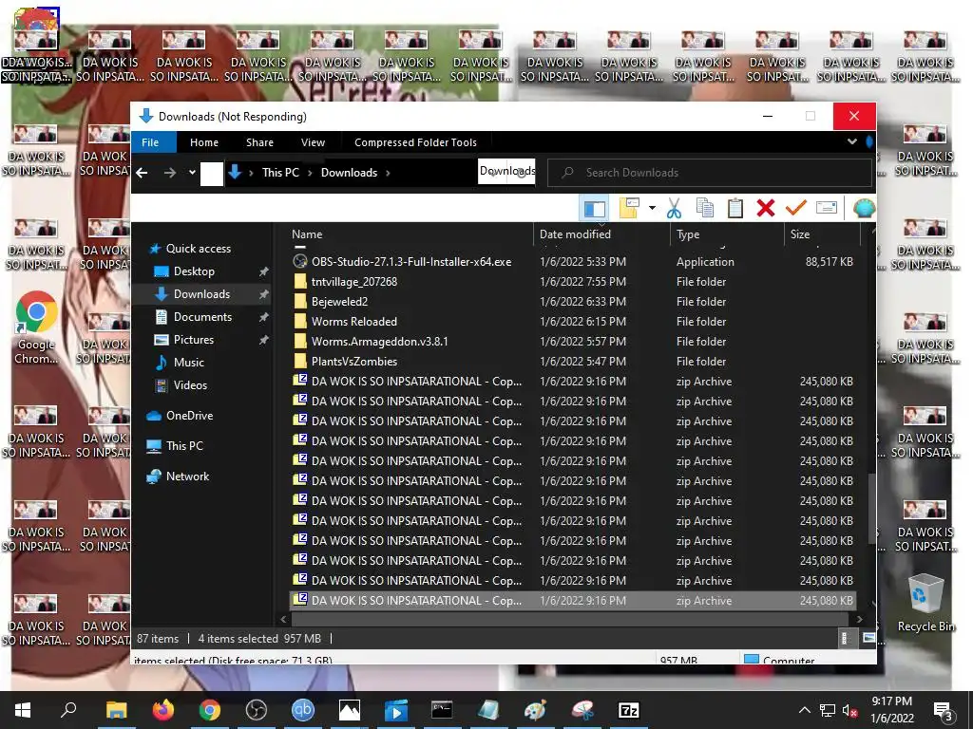
Task: Expand the chevron after Downloads breadcrumb
Action: (388, 173)
